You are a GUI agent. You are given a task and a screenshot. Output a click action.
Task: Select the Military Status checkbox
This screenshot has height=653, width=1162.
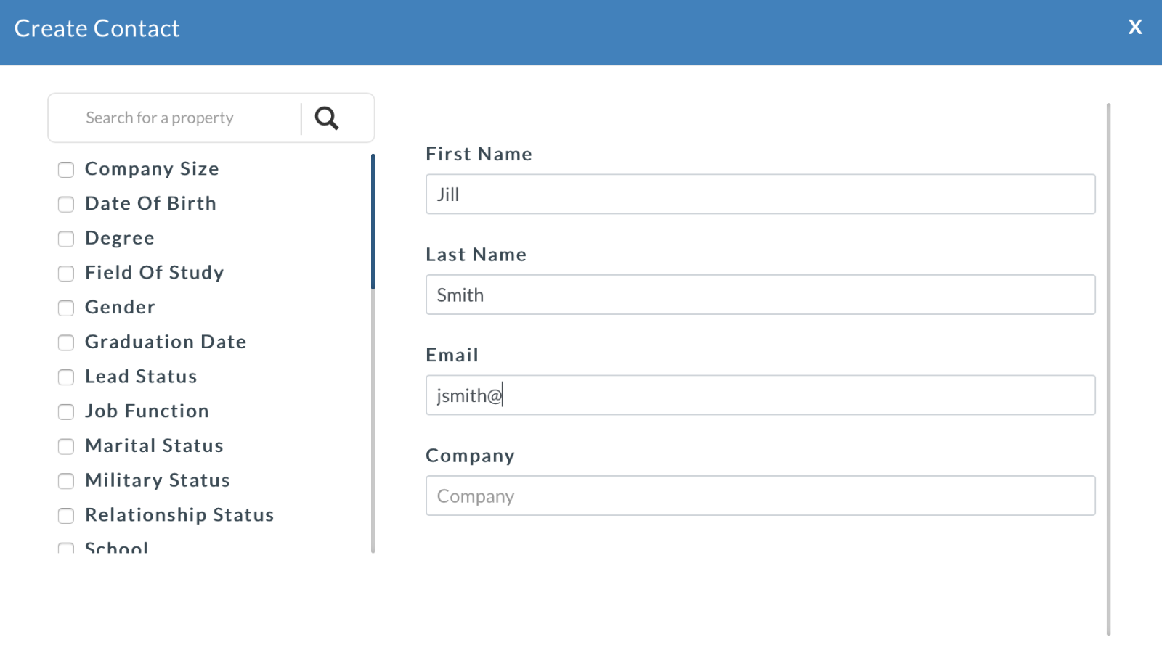point(66,481)
